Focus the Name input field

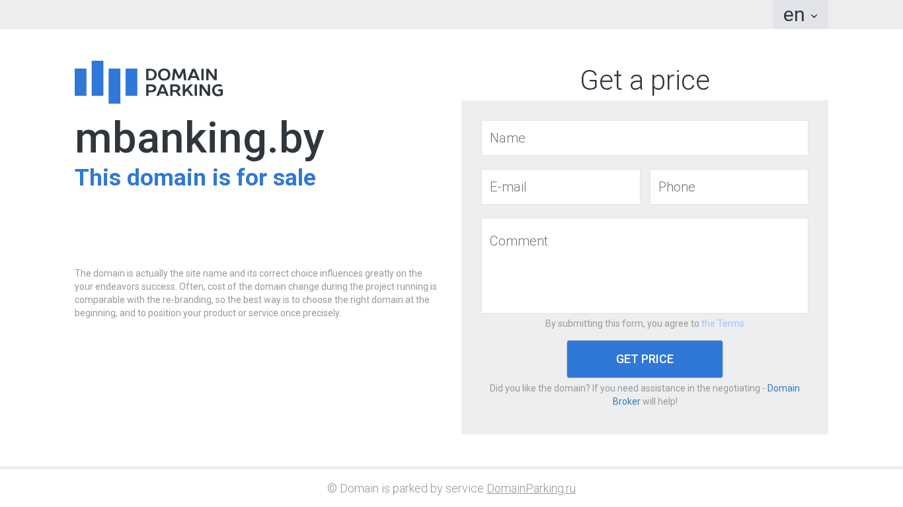645,138
